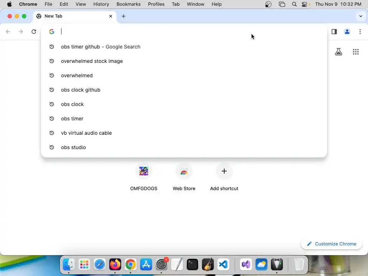Click the history clock icon beside 'obs studio'

(52, 147)
